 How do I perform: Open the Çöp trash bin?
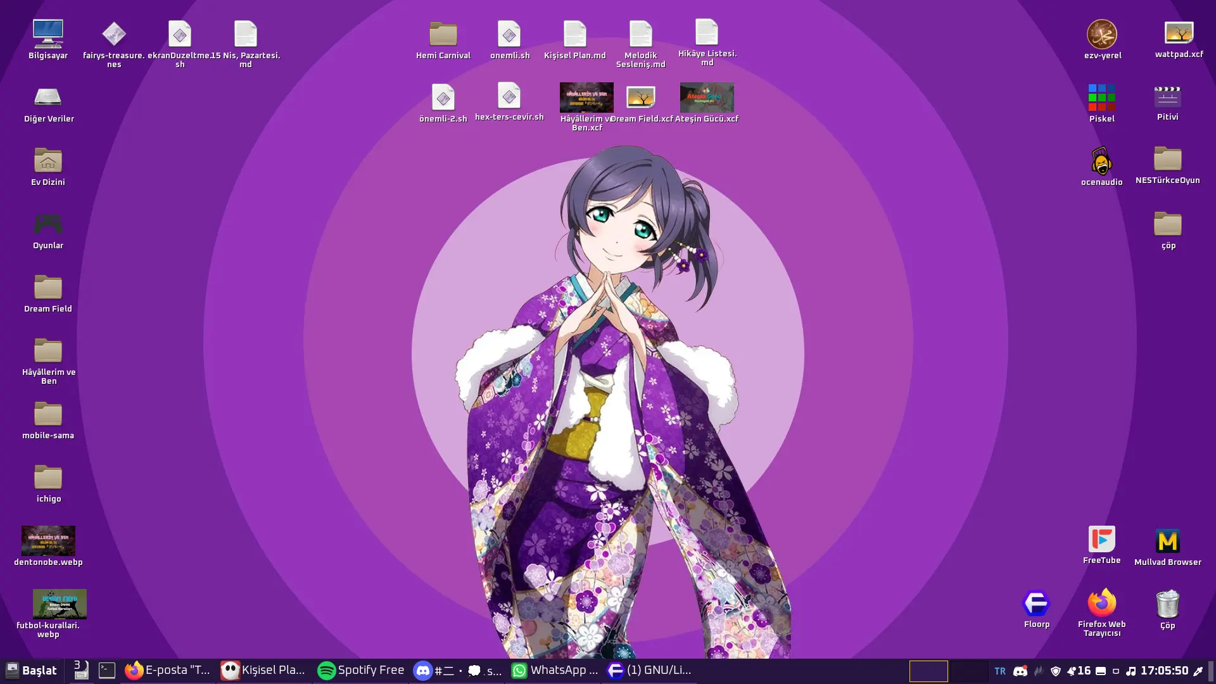pyautogui.click(x=1167, y=604)
